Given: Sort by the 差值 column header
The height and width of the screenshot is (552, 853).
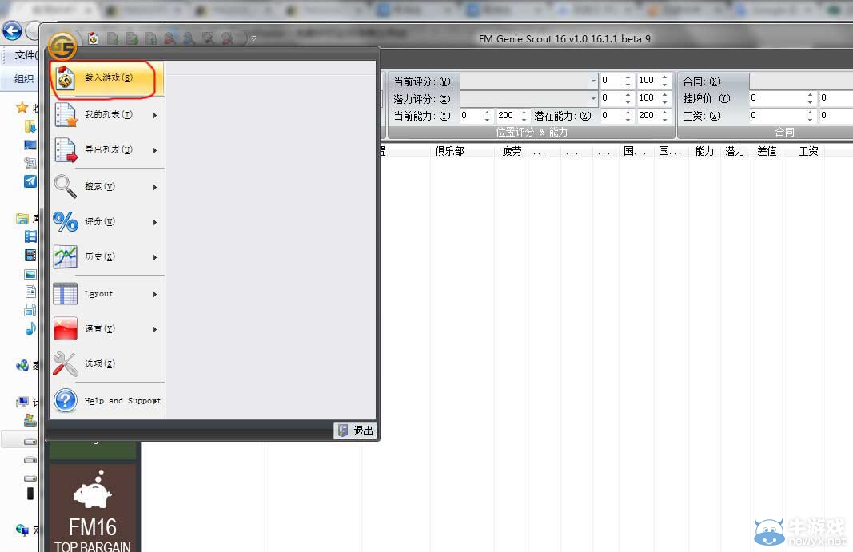Looking at the screenshot, I should (x=767, y=151).
